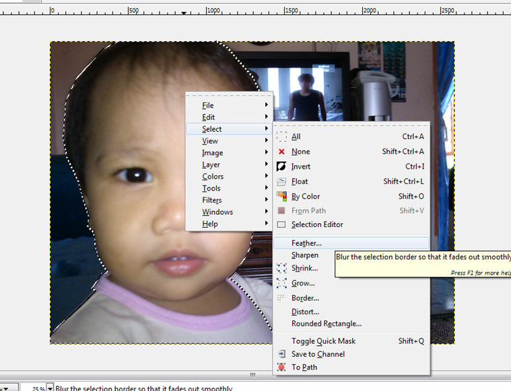Image resolution: width=511 pixels, height=391 pixels.
Task: Click the red To Path icon
Action: click(x=281, y=367)
